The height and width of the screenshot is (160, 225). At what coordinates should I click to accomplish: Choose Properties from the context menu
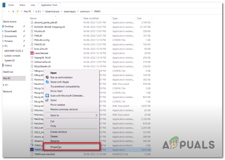[x=71, y=147]
